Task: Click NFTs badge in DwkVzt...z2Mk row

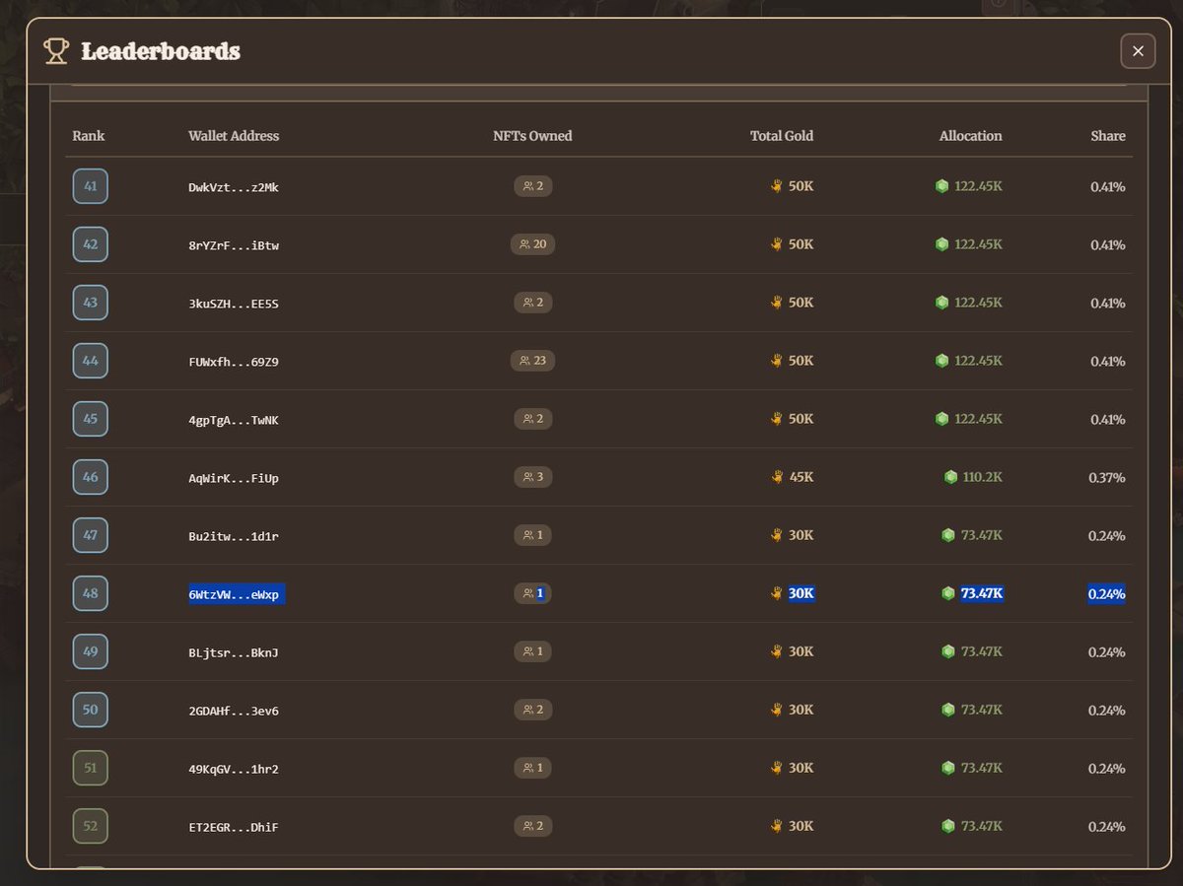Action: tap(533, 186)
